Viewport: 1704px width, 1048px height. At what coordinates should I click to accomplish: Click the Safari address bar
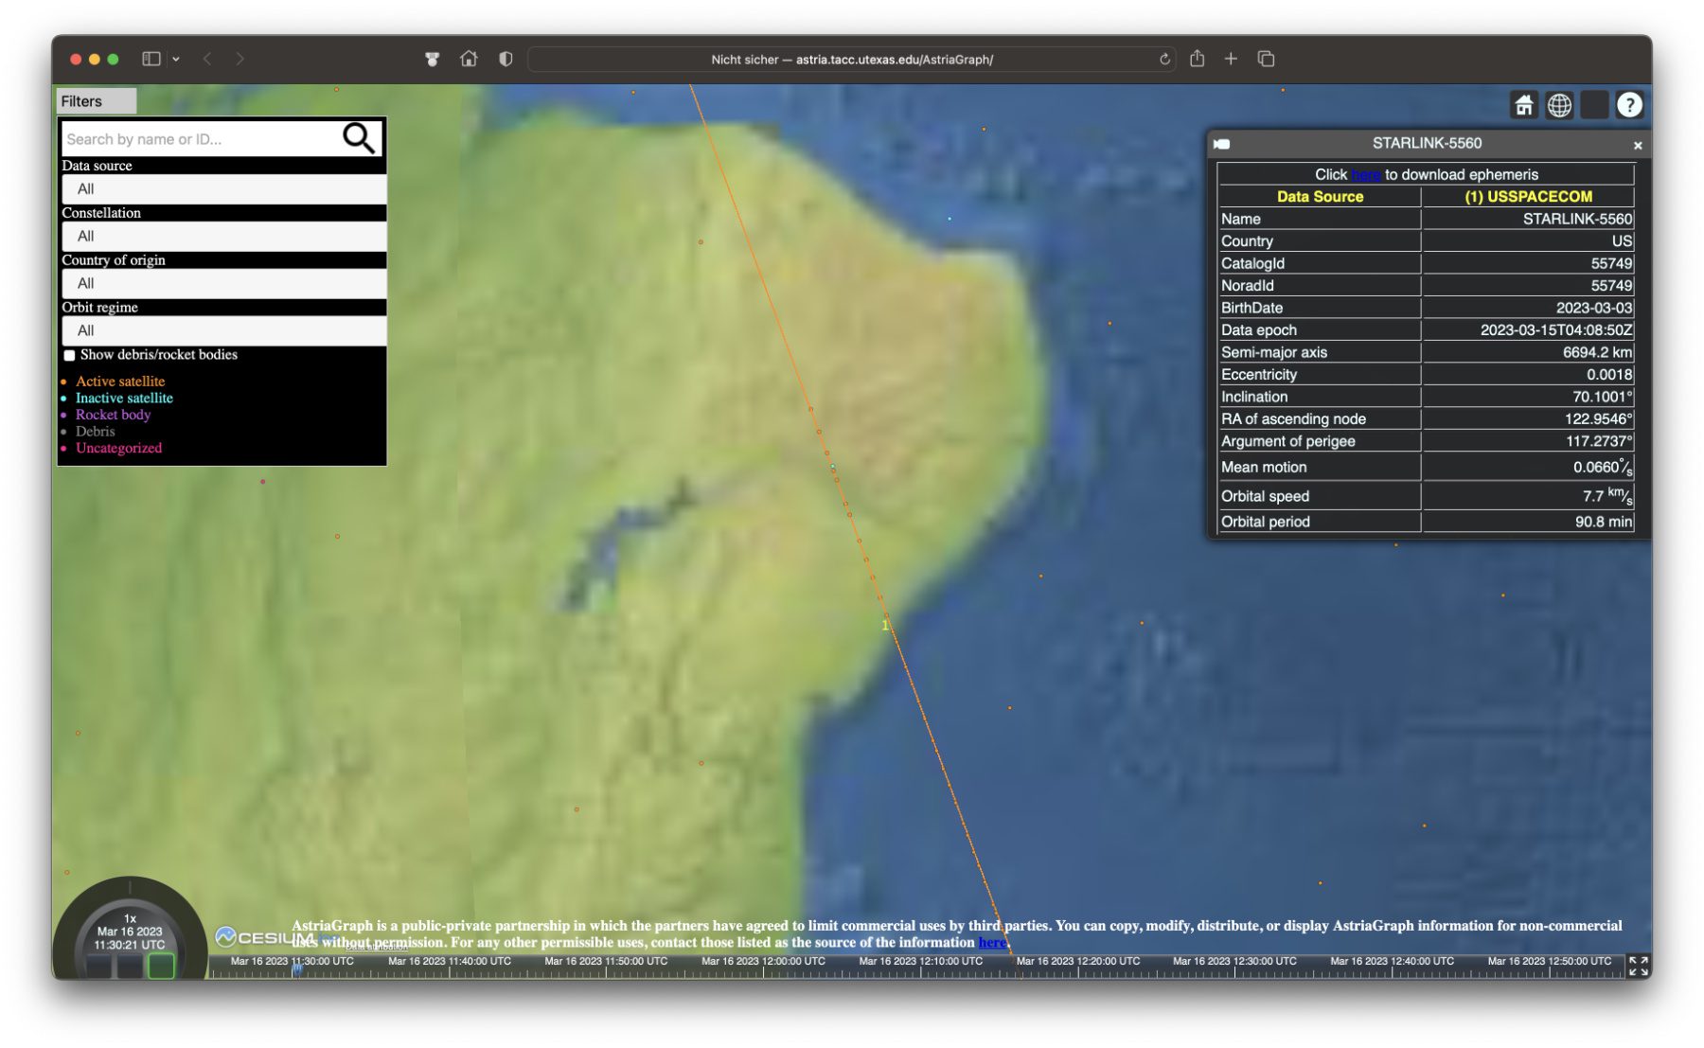[x=851, y=59]
